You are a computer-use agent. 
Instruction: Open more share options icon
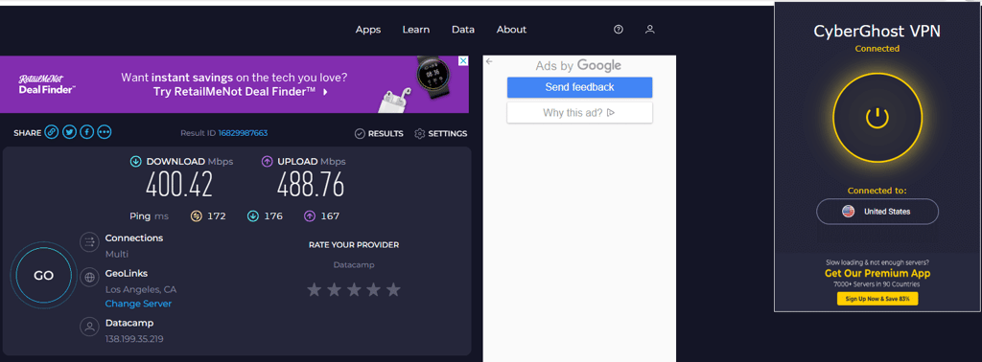104,132
